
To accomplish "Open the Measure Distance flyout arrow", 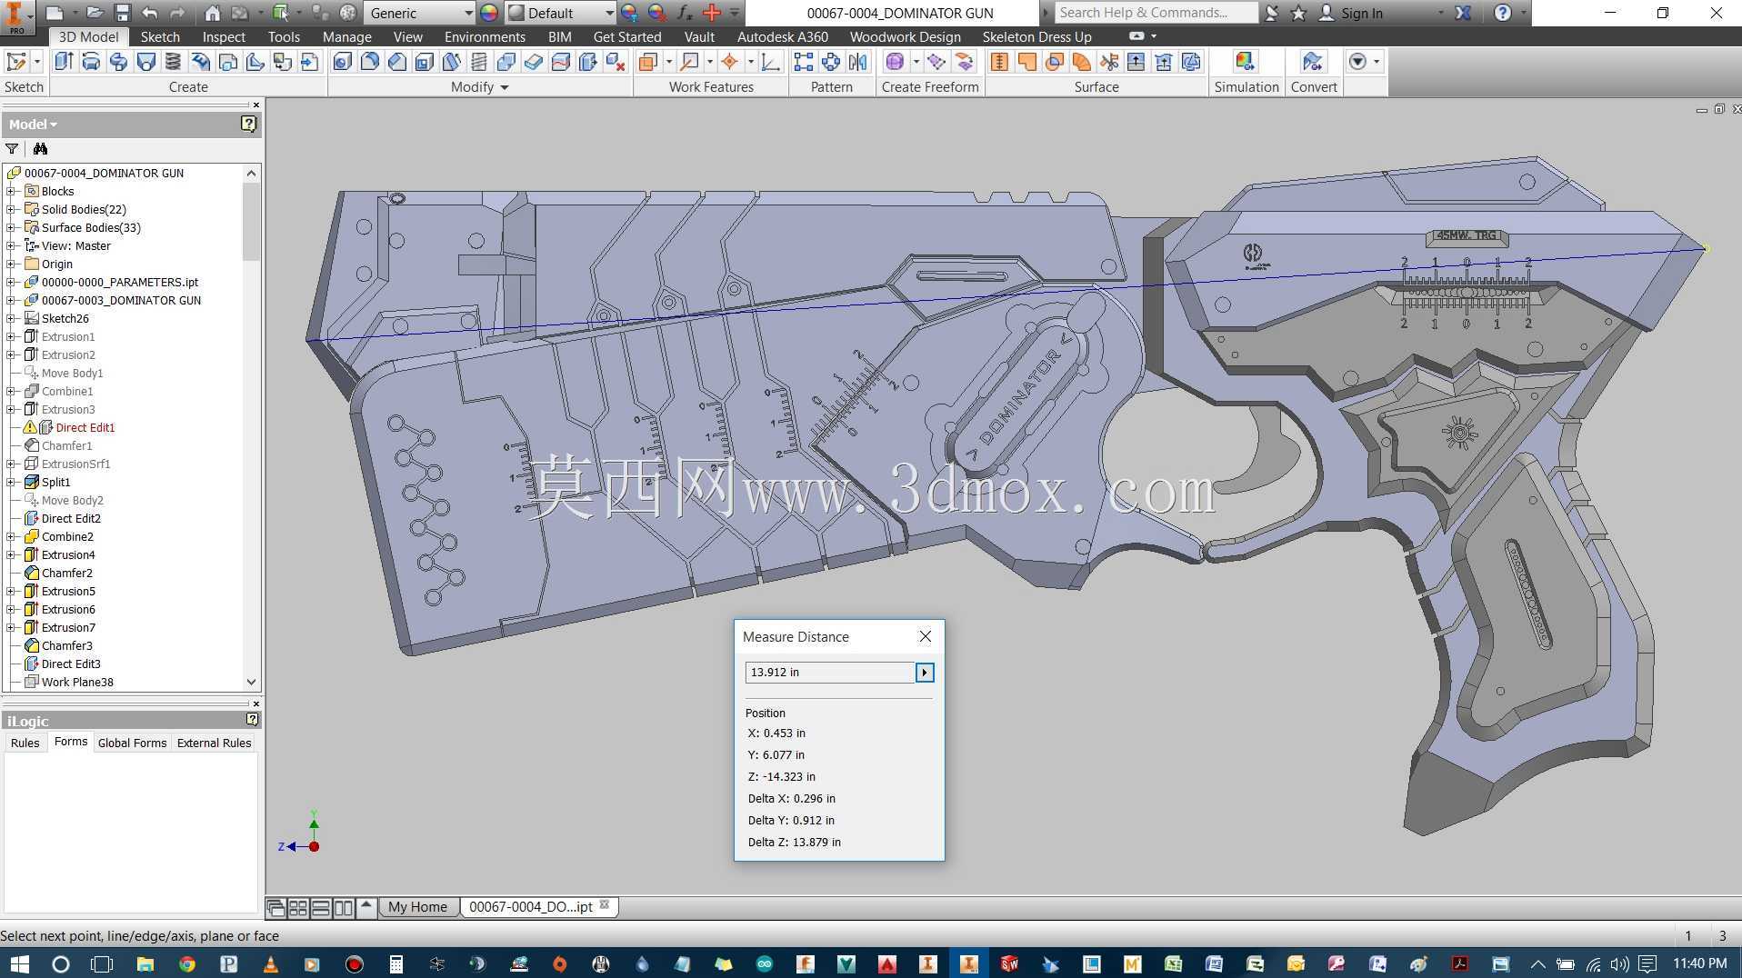I will point(925,673).
